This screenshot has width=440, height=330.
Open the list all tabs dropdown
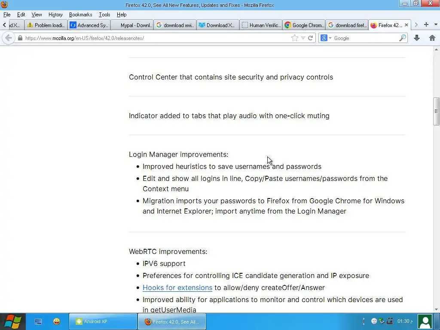point(436,24)
